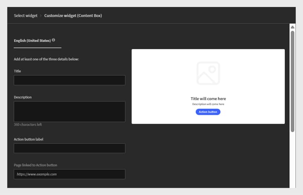This screenshot has height=195, width=303.
Task: Click 'Description will come here' preview text
Action: (208, 104)
